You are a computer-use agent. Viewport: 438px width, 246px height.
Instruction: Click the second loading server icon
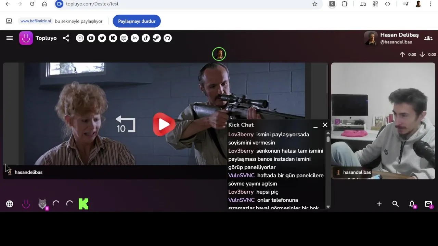pos(70,204)
